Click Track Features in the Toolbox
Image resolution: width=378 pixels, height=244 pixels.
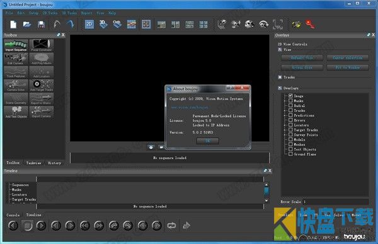[16, 72]
